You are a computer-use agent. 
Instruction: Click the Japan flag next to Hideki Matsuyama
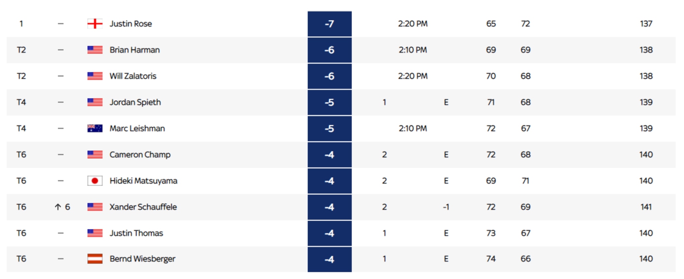(x=95, y=181)
